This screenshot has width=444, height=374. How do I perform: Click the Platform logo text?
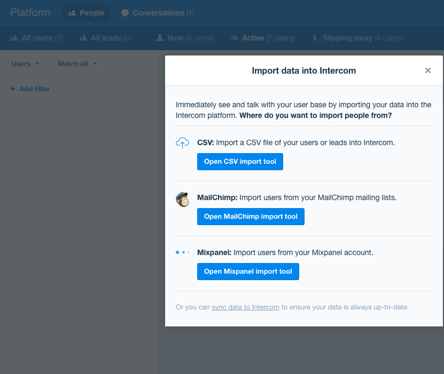30,12
